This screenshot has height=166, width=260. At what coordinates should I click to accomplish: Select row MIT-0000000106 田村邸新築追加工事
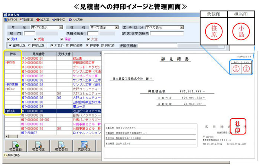[x=53, y=102]
